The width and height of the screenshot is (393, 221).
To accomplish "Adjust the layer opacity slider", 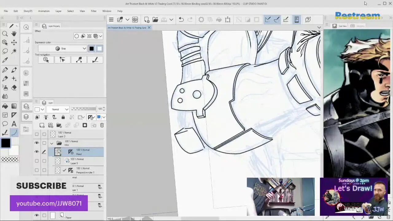I will tap(84, 109).
